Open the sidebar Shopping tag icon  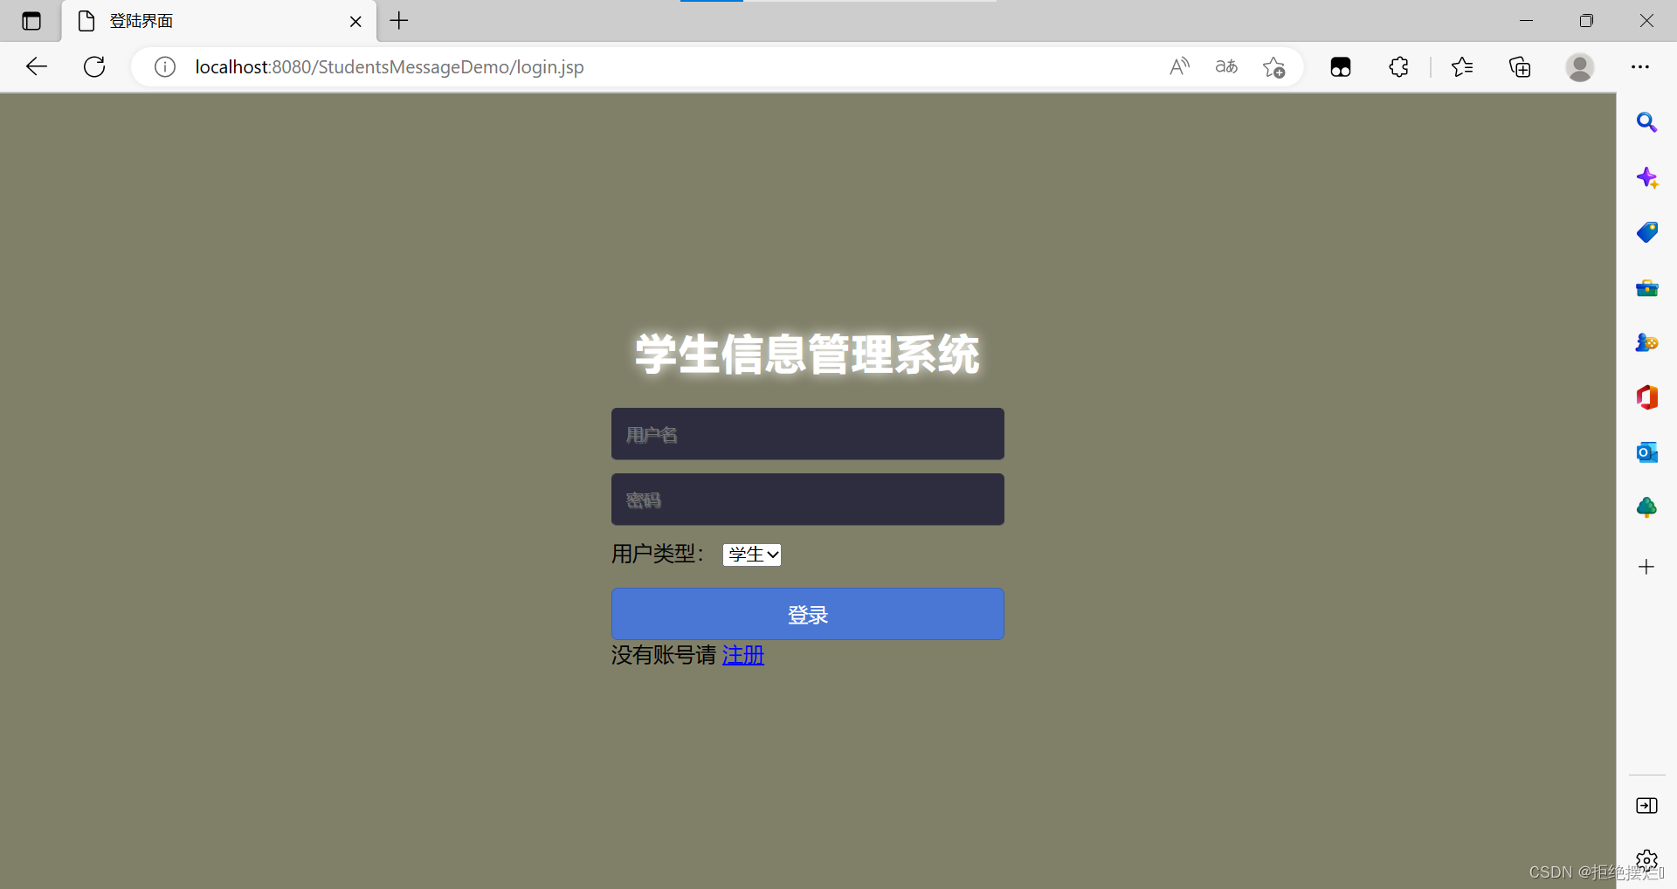click(x=1646, y=232)
